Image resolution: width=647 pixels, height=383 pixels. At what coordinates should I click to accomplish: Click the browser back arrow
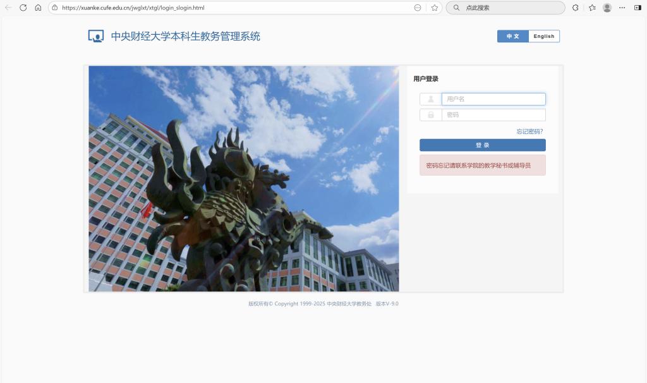click(8, 8)
